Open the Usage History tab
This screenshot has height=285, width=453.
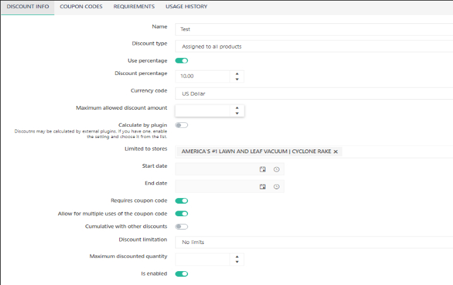(186, 7)
